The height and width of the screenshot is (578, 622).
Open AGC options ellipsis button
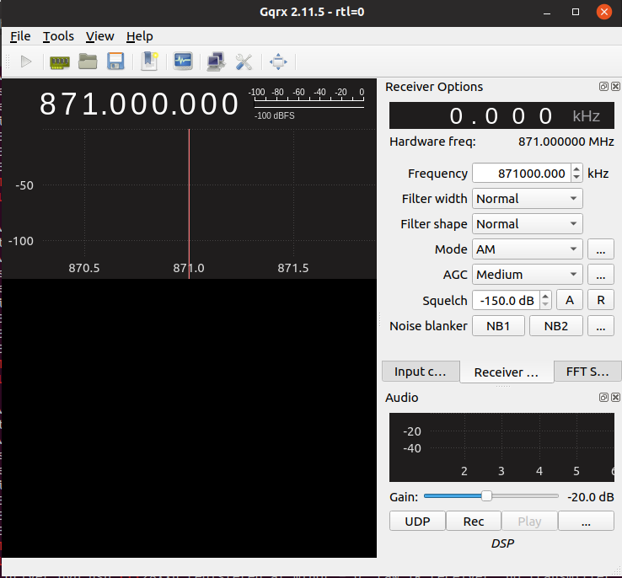tap(601, 275)
